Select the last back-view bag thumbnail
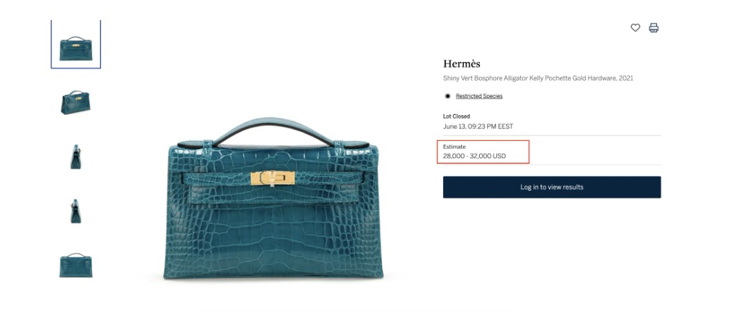The height and width of the screenshot is (313, 729). tap(75, 265)
